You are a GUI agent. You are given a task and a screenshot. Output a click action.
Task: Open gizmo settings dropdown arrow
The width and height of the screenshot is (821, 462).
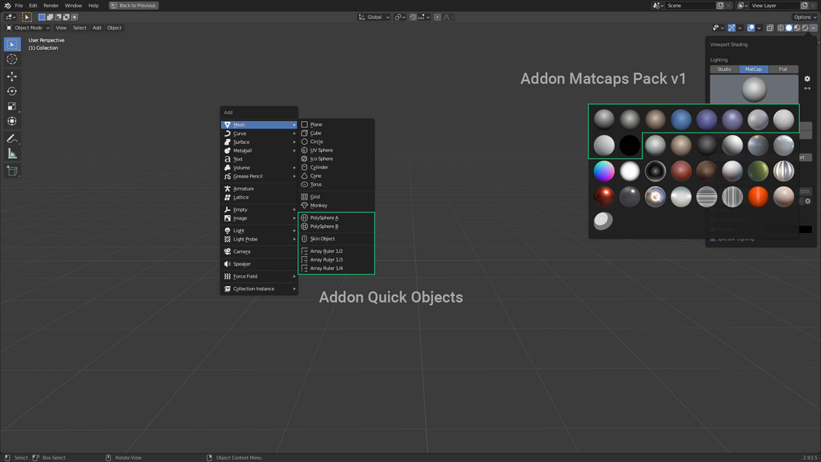740,28
